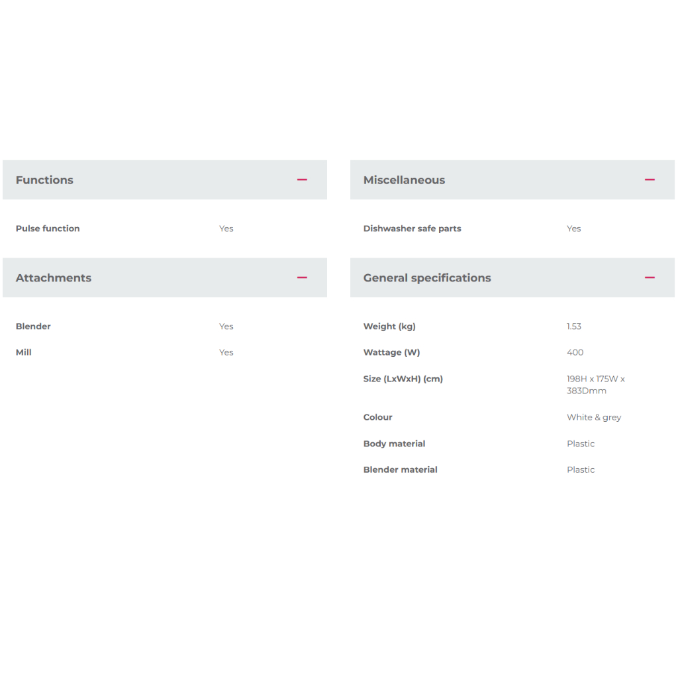Collapse Miscellaneous section using minus icon
This screenshot has width=678, height=678.
point(650,179)
